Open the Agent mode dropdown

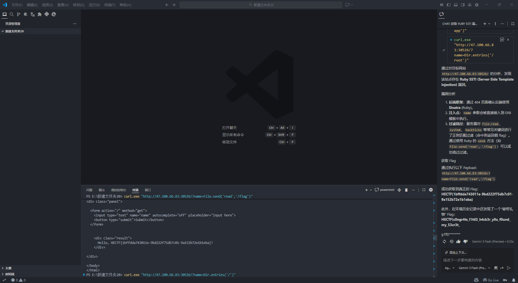(x=449, y=268)
